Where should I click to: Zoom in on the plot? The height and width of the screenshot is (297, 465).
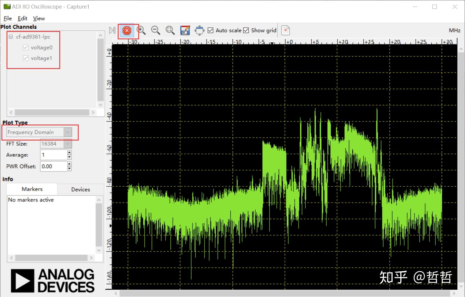tap(141, 30)
